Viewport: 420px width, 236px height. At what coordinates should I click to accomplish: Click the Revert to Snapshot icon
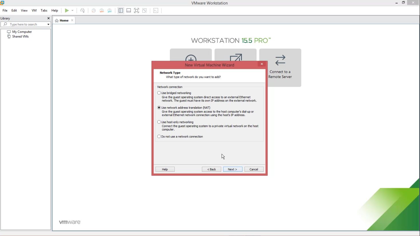(x=101, y=11)
